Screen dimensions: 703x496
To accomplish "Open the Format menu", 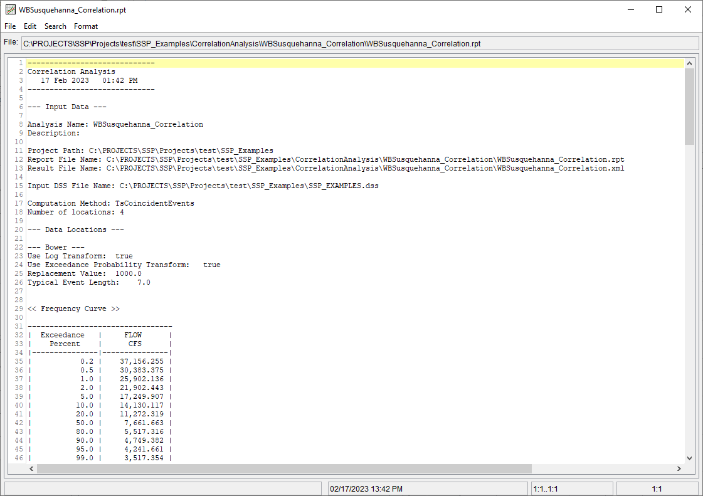I will (86, 26).
